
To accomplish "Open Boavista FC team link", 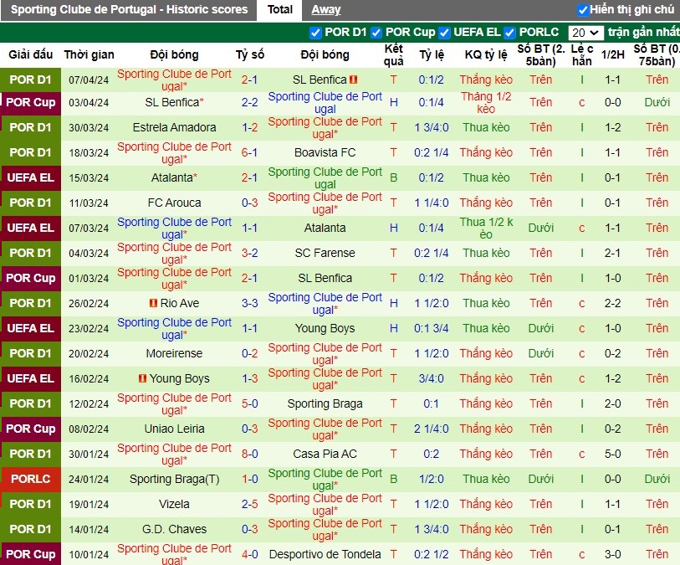I will click(325, 152).
